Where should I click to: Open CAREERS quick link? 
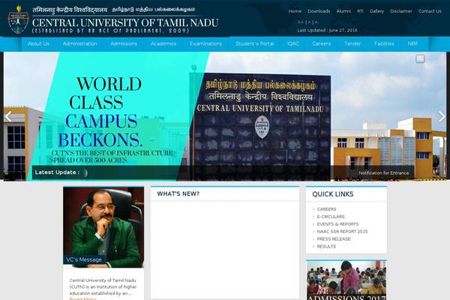click(326, 209)
